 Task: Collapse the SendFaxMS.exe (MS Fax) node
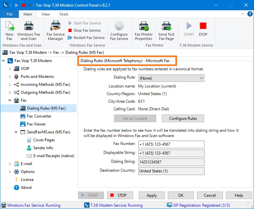point(16,132)
